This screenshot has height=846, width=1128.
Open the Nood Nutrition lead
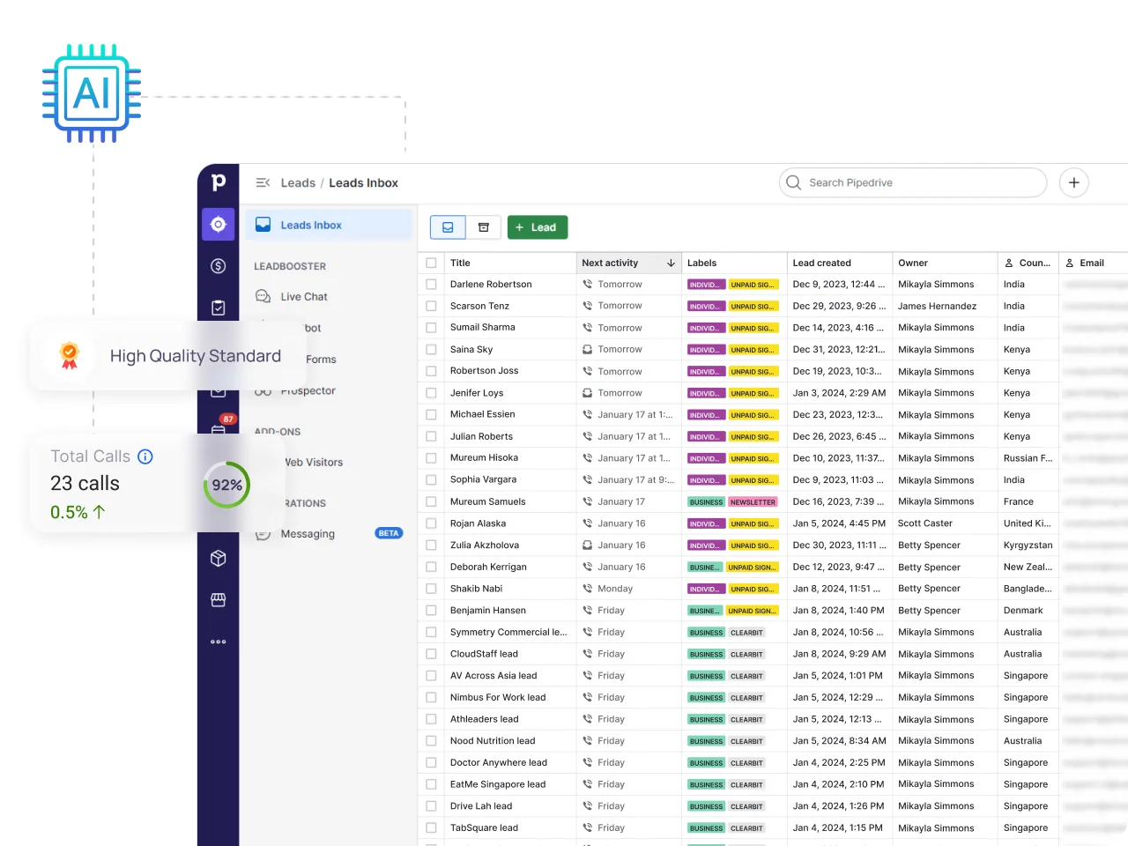[x=493, y=741]
